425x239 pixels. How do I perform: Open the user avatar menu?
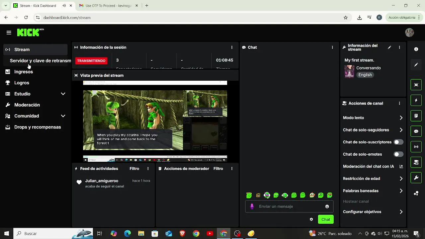(409, 33)
